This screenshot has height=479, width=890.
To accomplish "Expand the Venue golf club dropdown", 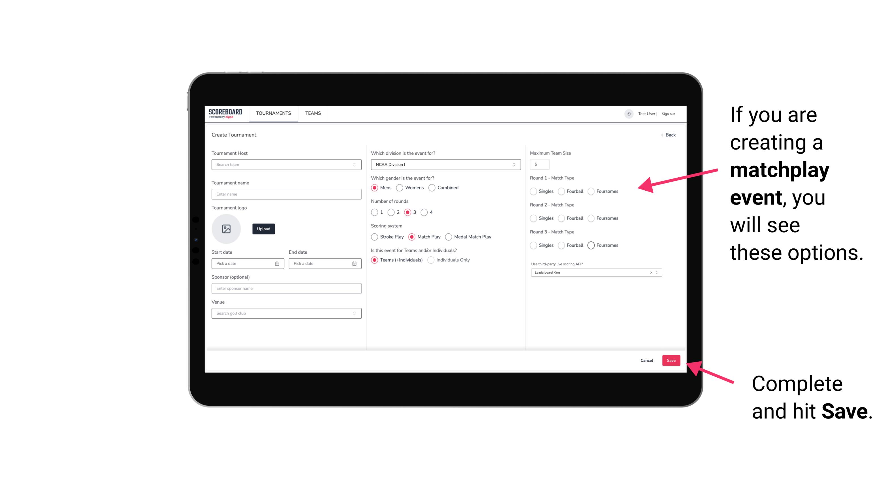I will pos(354,313).
